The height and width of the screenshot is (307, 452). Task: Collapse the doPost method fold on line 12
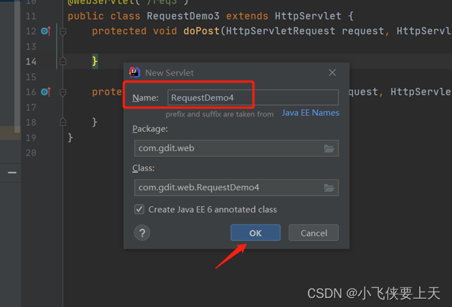[63, 31]
